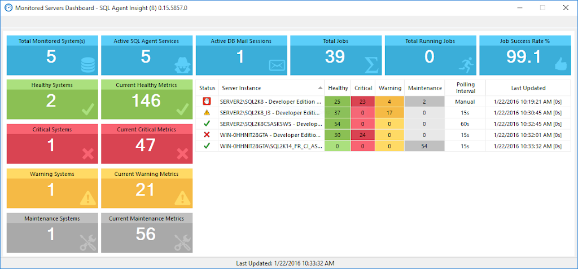Select Current Critical Metrics value 47
Image resolution: width=578 pixels, height=269 pixels.
145,145
